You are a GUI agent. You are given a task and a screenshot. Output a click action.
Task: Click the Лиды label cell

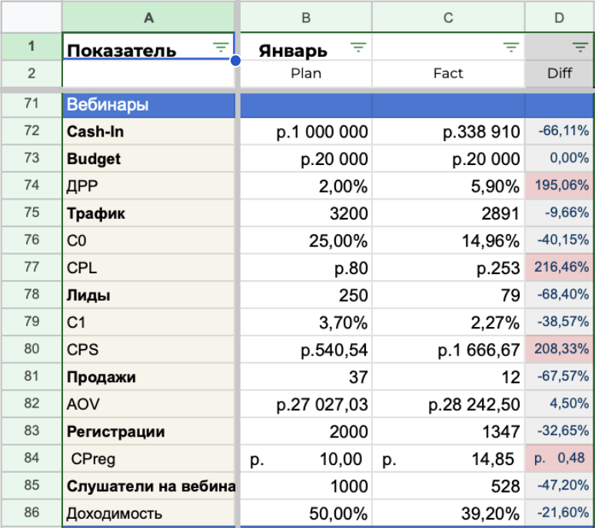[x=148, y=295]
